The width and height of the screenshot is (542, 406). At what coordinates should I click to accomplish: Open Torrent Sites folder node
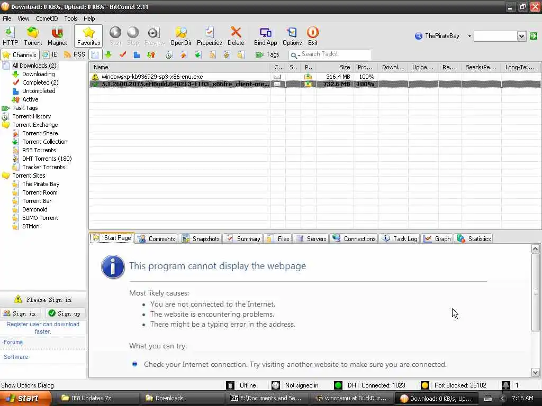click(29, 176)
